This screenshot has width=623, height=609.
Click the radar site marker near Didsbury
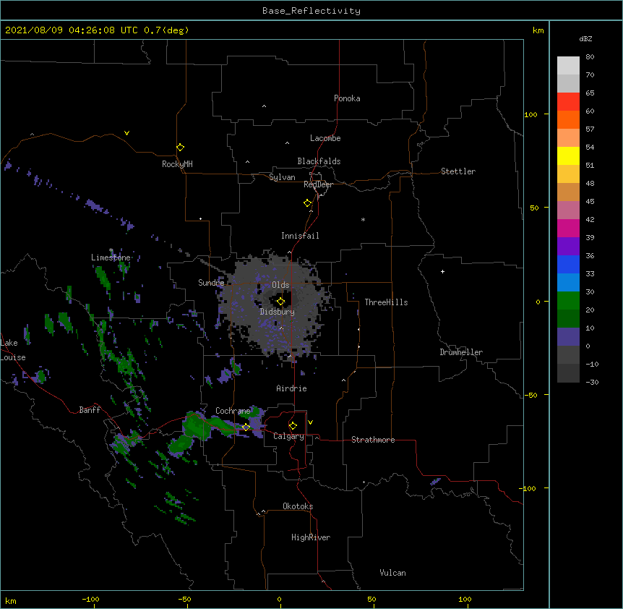[280, 302]
